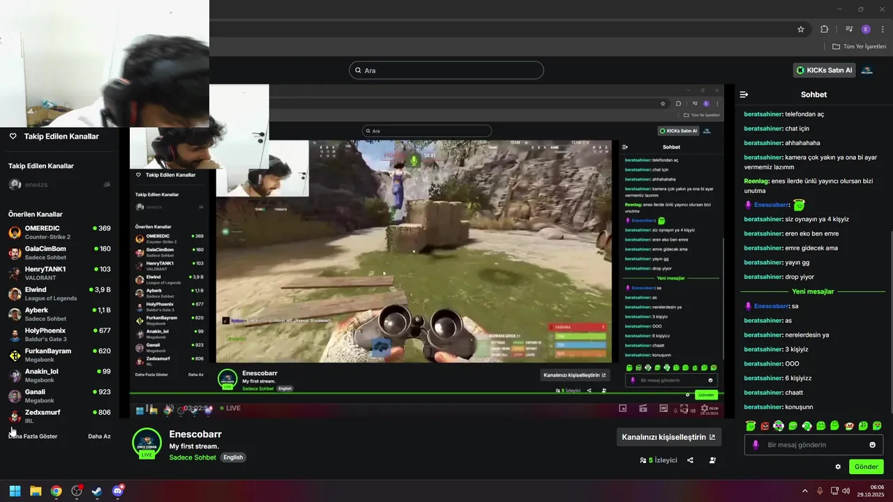Click the share icon below the stream
The width and height of the screenshot is (893, 502).
[x=690, y=460]
